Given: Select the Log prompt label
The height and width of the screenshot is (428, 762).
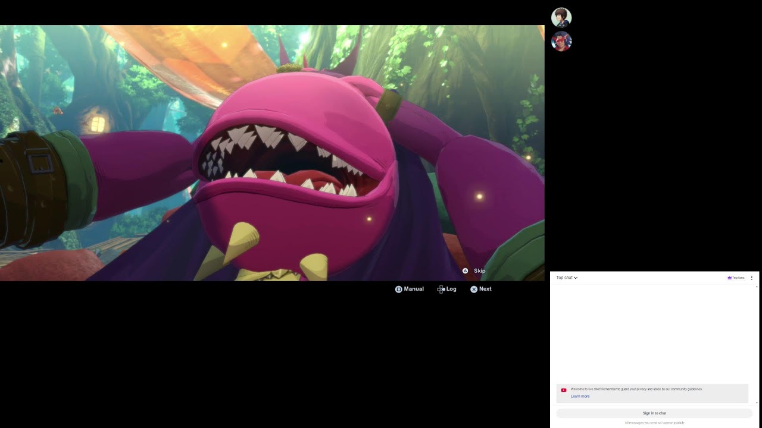Looking at the screenshot, I should [x=451, y=289].
